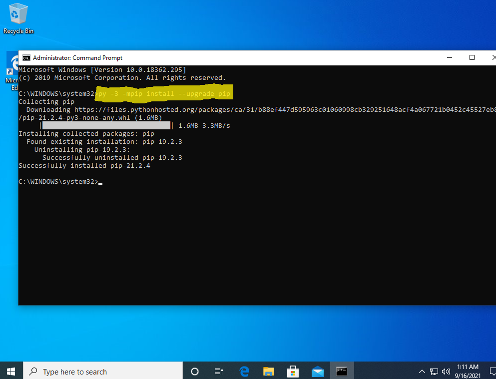Click the 'pip-21.2.4-py3-none-any.whl (1.6MB)' line

[x=90, y=118]
